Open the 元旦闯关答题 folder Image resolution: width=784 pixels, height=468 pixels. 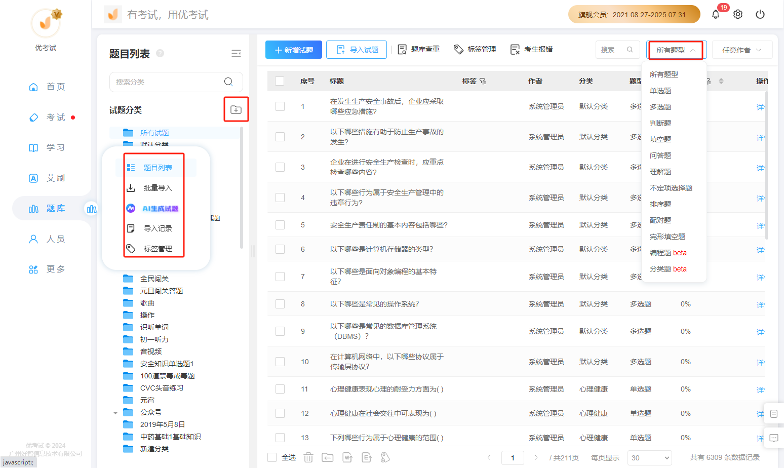point(161,291)
